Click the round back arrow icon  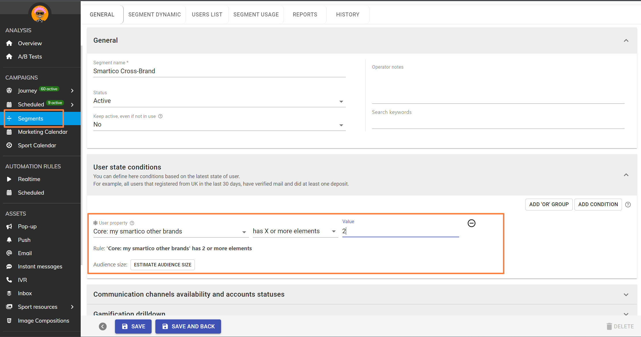[103, 326]
